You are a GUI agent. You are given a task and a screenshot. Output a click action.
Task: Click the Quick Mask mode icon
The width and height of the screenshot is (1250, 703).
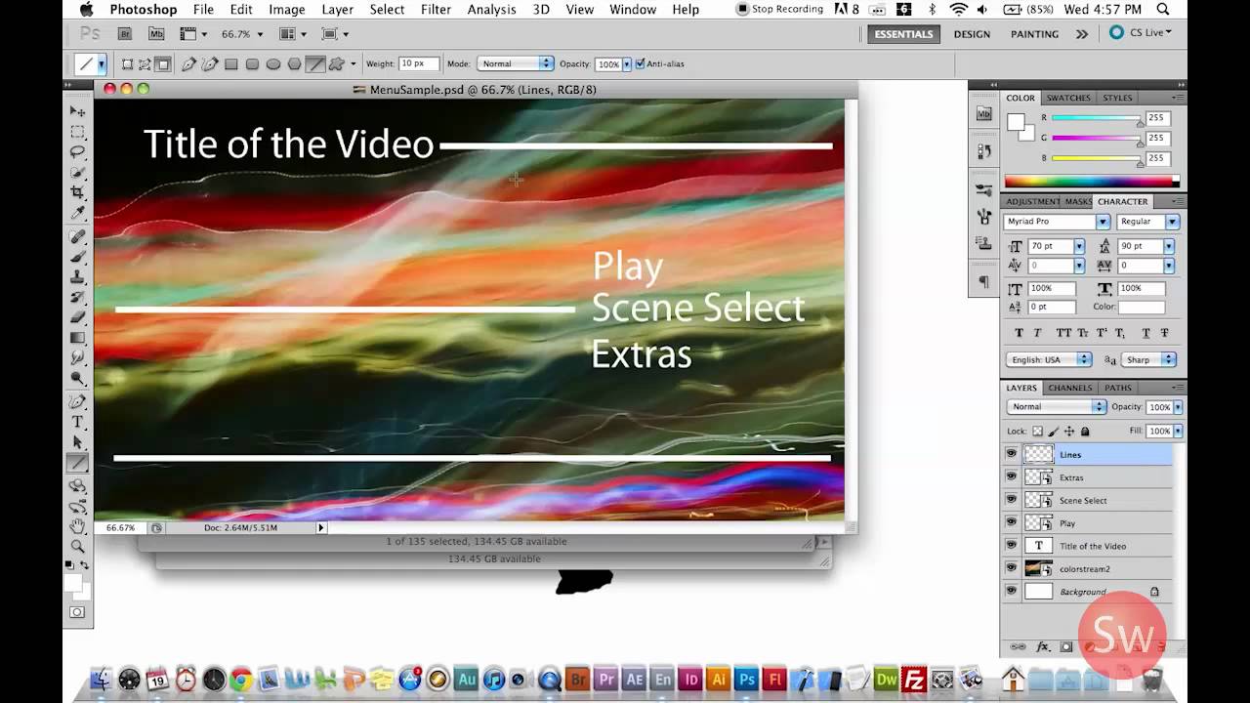pyautogui.click(x=77, y=612)
